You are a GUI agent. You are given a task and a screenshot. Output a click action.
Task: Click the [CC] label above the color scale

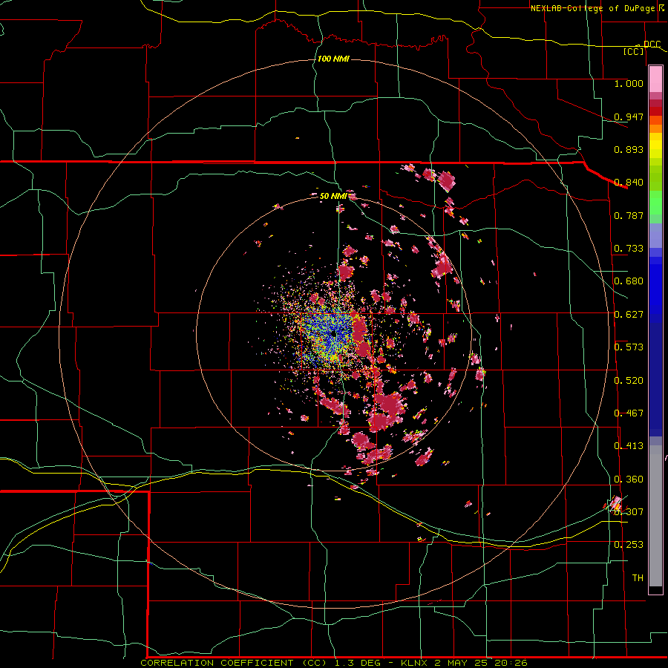tap(634, 51)
